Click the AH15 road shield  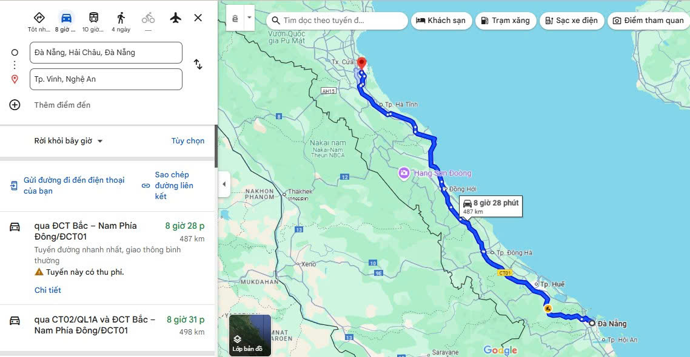[328, 91]
